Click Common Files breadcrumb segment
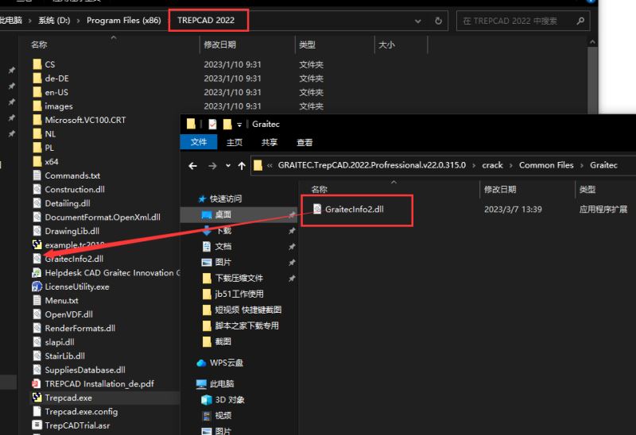Screen dimensions: 636x435 [x=546, y=165]
